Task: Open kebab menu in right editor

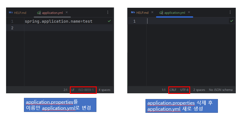Action: point(230,12)
